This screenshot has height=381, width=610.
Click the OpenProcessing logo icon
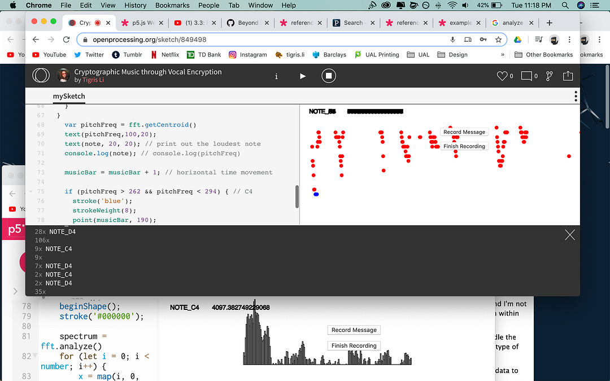click(x=41, y=76)
